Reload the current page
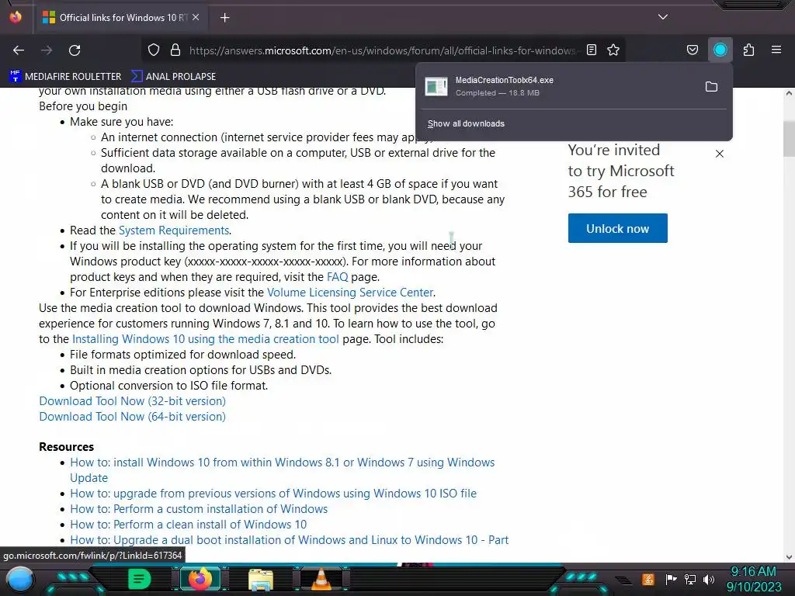This screenshot has width=795, height=596. click(x=75, y=50)
